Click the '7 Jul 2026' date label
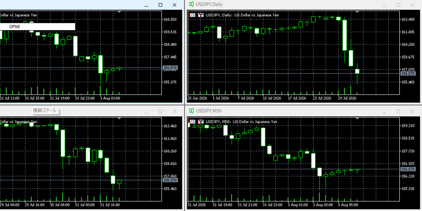Image resolution: width=422 pixels, height=211 pixels. (x=245, y=98)
